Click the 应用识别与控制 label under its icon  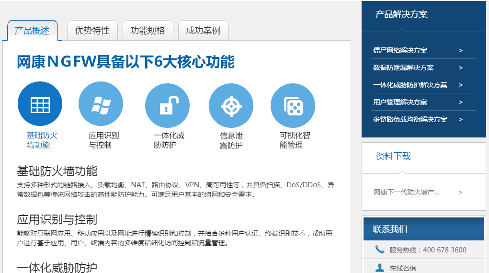pyautogui.click(x=103, y=140)
